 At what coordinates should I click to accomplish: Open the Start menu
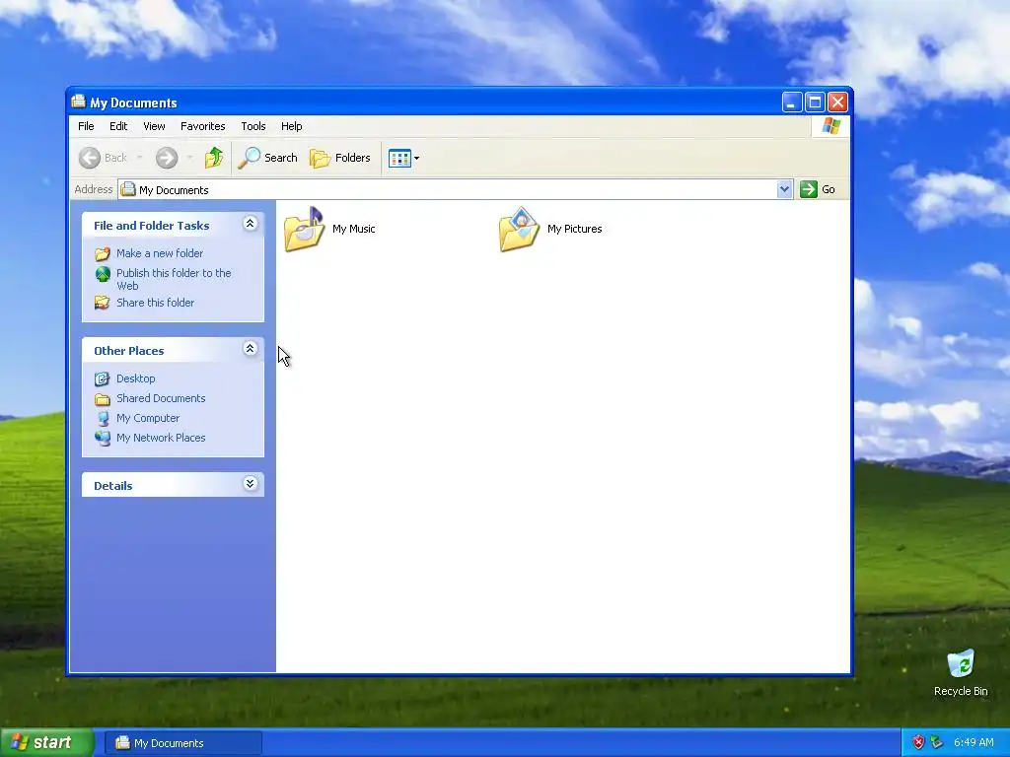pos(47,743)
